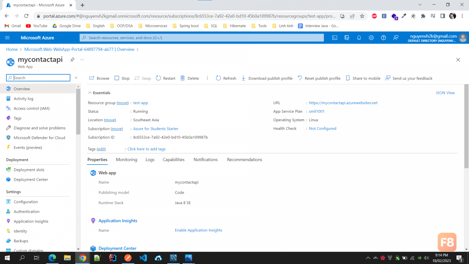
Task: Click the resource group (move) link
Action: pyautogui.click(x=123, y=103)
